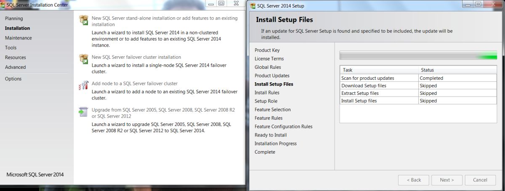Select the Installation Progress step
Image resolution: width=505 pixels, height=191 pixels.
pyautogui.click(x=276, y=143)
